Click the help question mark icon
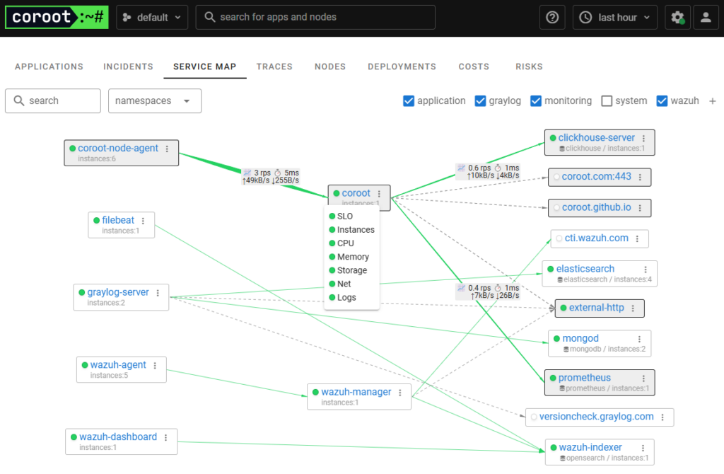724x474 pixels. tap(552, 17)
